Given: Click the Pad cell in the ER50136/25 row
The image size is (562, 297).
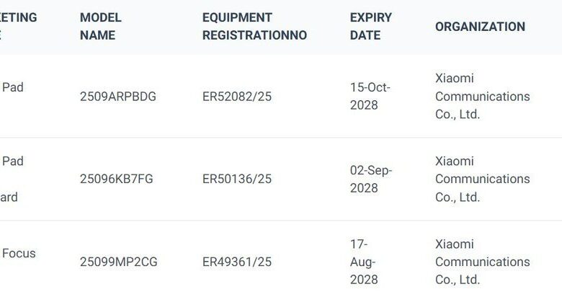Looking at the screenshot, I should [x=13, y=161].
